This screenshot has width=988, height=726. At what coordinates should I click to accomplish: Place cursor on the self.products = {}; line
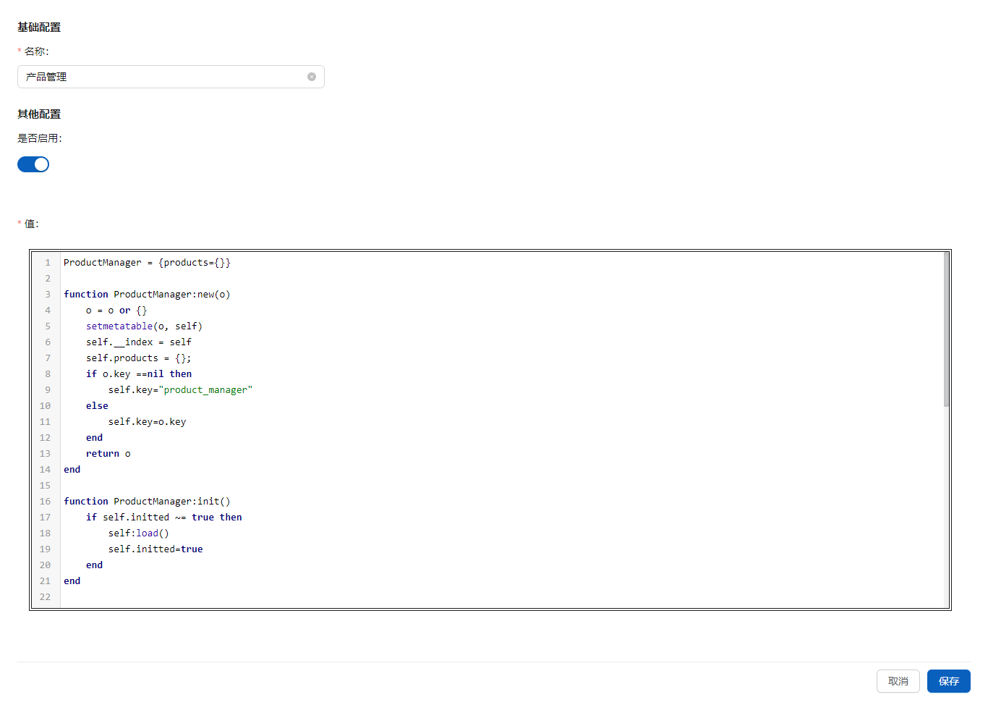pyautogui.click(x=138, y=358)
